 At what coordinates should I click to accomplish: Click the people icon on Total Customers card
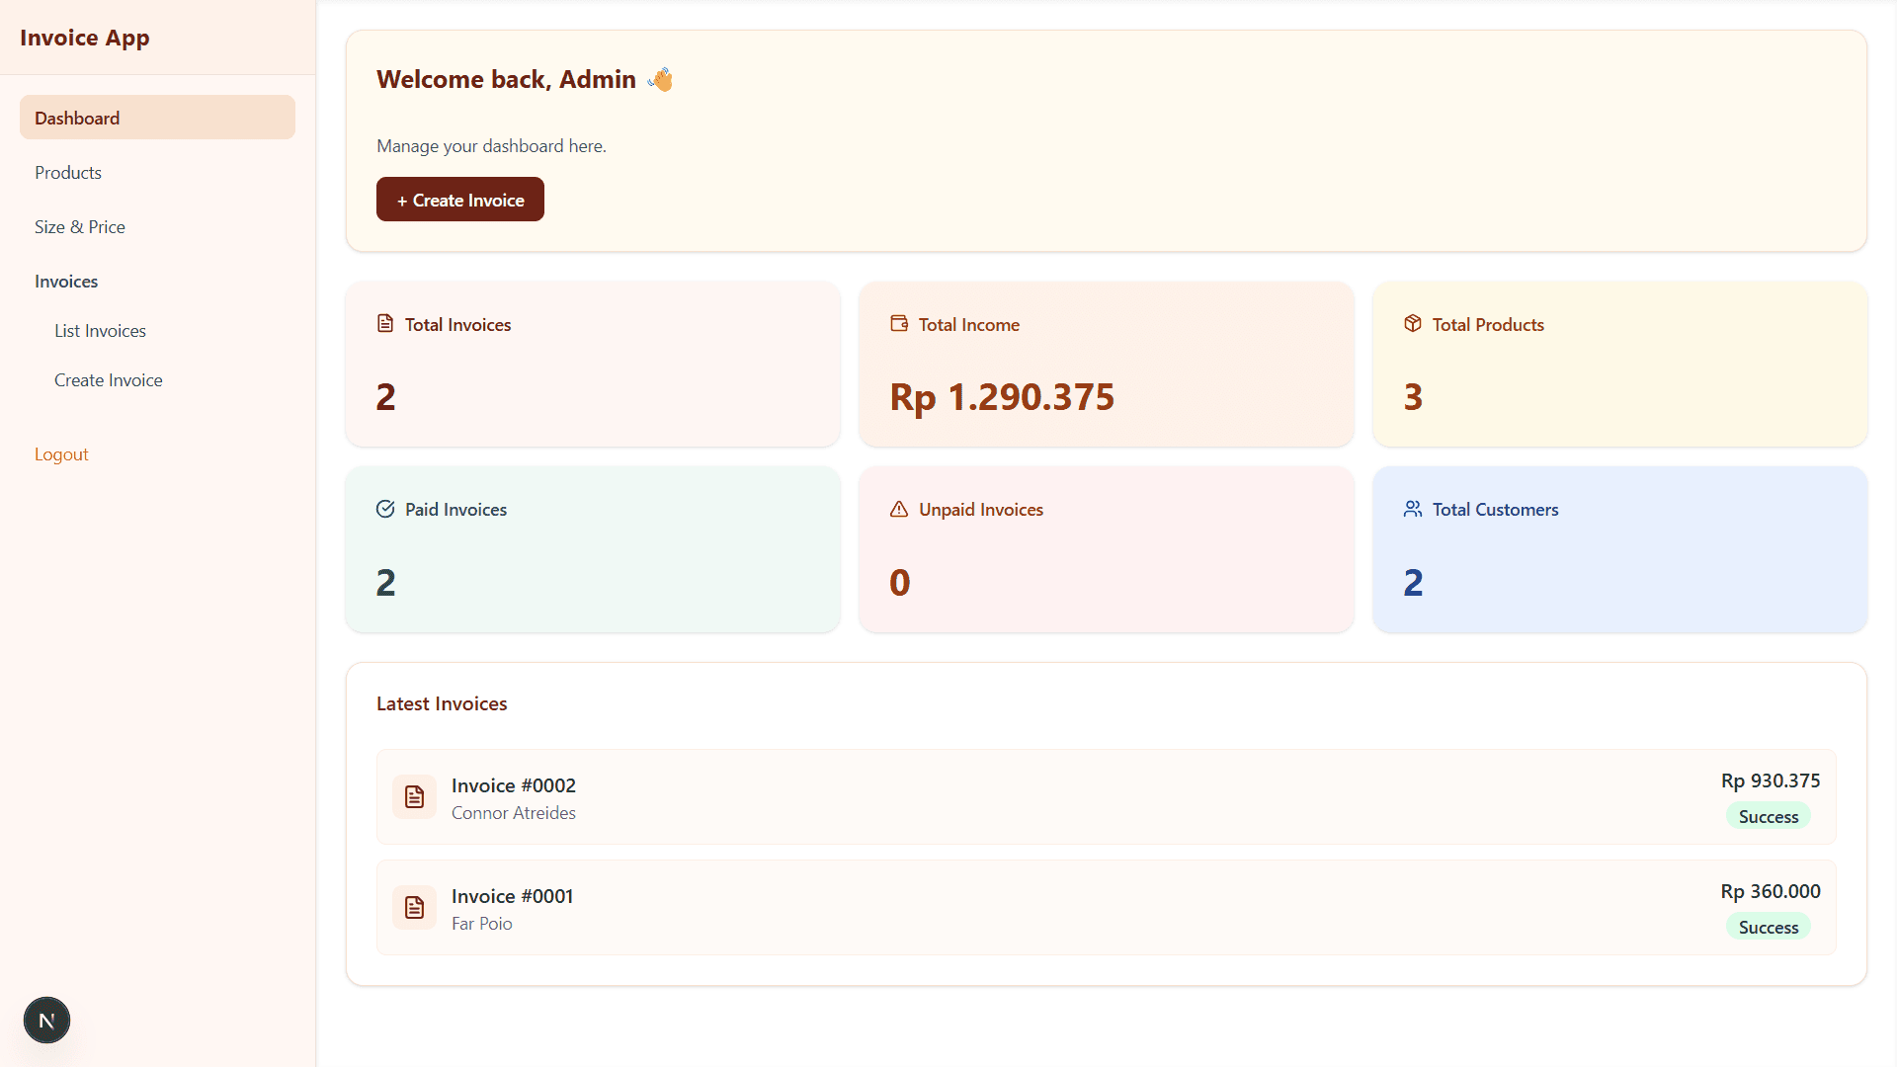click(x=1413, y=509)
